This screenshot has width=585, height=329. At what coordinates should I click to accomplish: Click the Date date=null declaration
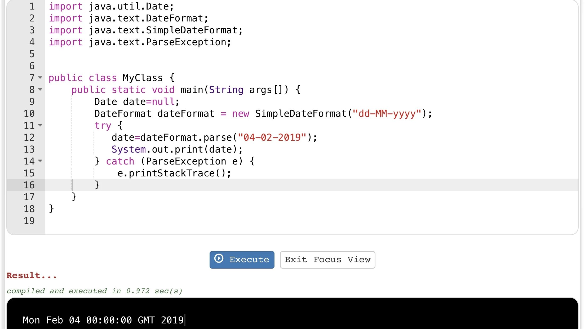(x=137, y=102)
